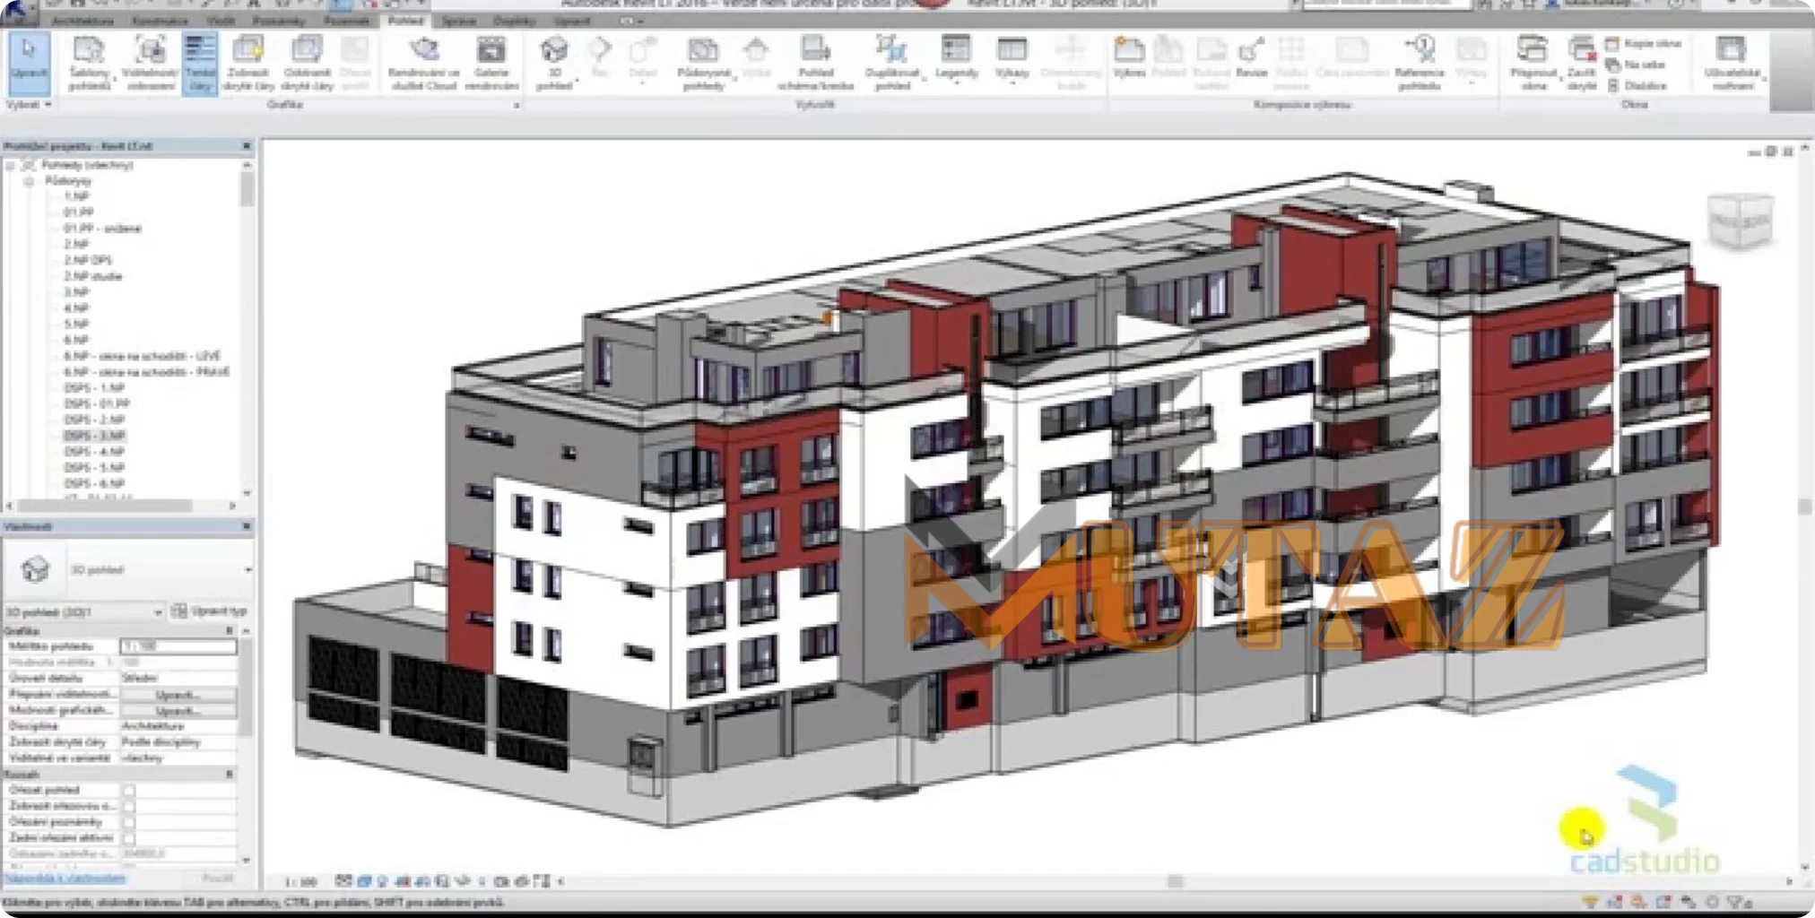The height and width of the screenshot is (918, 1815).
Task: Click Upravit for Přepsání viditelnosti
Action: pyautogui.click(x=178, y=695)
